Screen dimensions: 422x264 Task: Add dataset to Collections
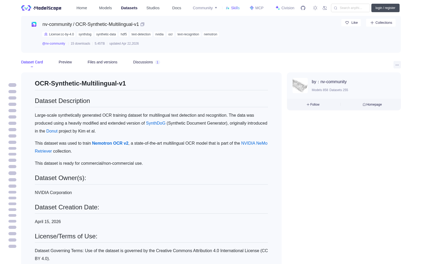[x=381, y=23]
